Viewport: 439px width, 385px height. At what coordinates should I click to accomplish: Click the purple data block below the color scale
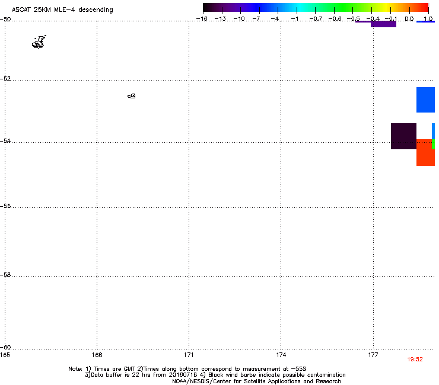coord(383,24)
